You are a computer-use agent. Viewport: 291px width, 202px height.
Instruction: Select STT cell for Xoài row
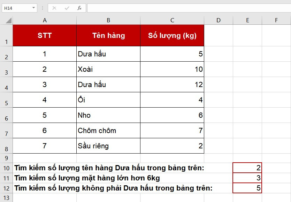[45, 69]
